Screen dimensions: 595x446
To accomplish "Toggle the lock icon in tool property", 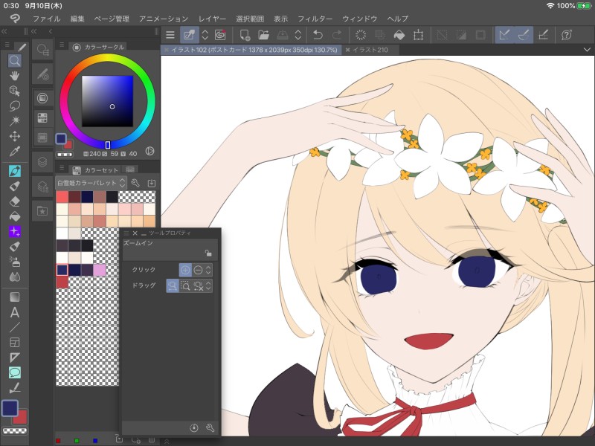I will click(x=208, y=253).
